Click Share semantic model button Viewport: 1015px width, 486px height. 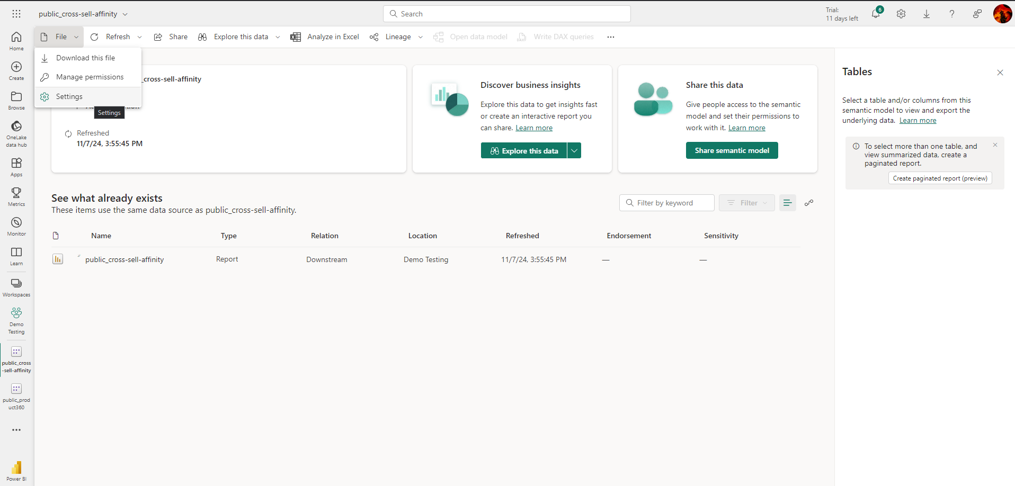pyautogui.click(x=732, y=150)
